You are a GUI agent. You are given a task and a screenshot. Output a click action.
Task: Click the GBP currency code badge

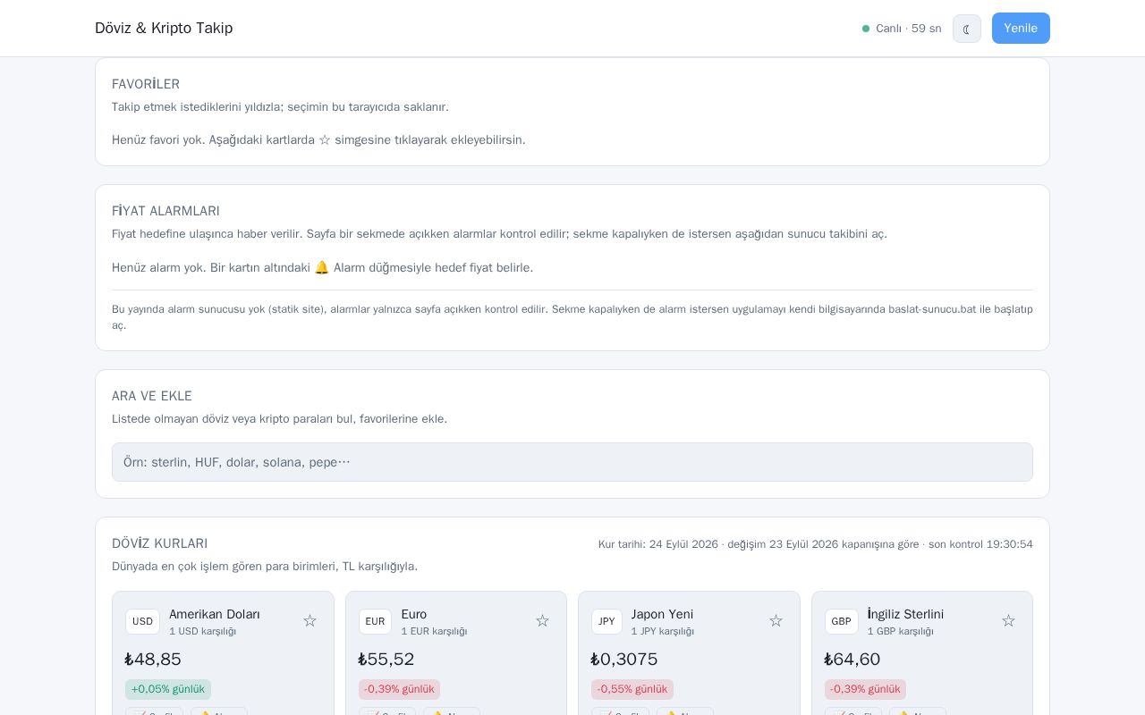pos(841,621)
